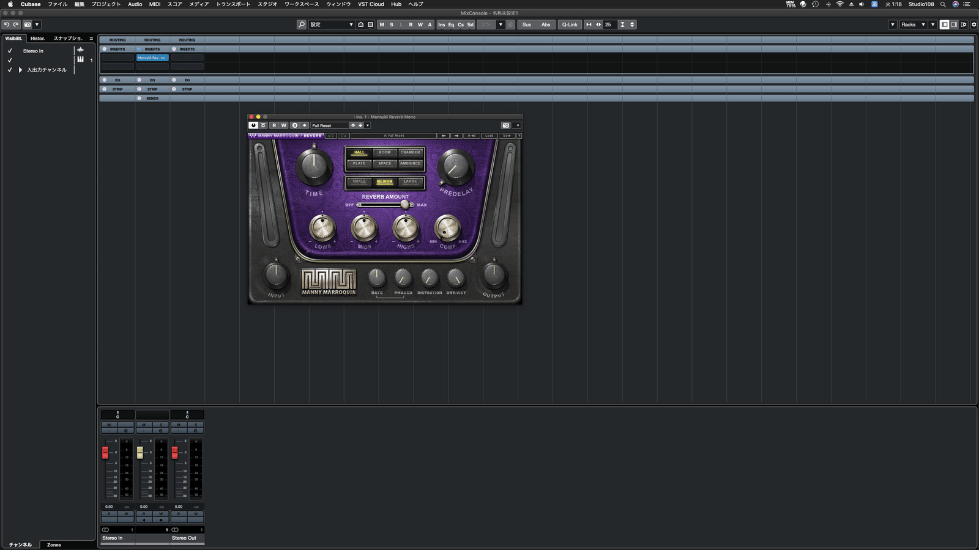The width and height of the screenshot is (979, 550).
Task: Expand the 入出力チャンネル tree item
Action: coord(20,70)
